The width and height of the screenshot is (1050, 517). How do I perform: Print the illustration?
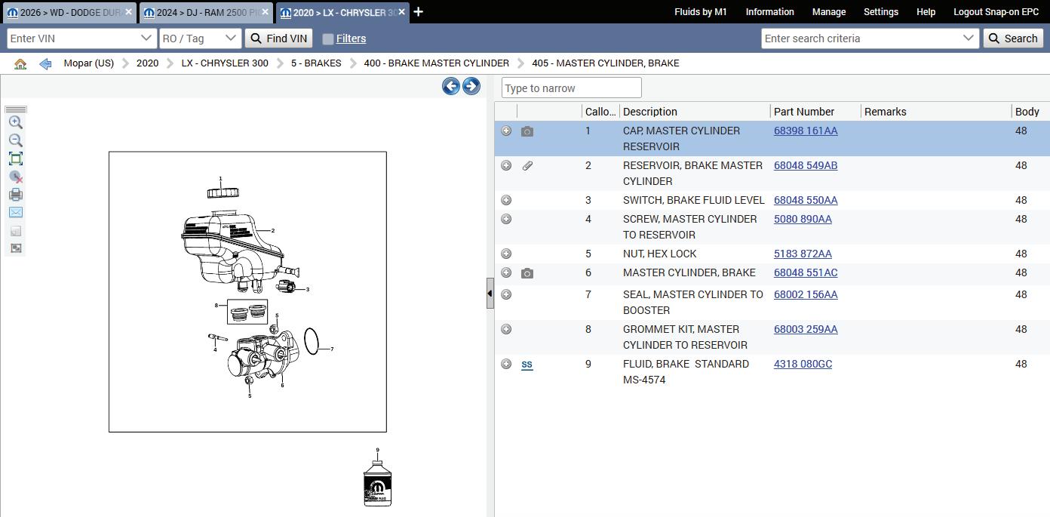tap(15, 195)
